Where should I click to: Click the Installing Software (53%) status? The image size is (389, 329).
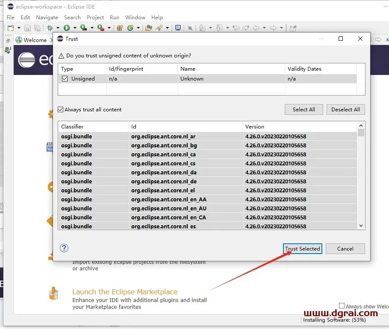tap(334, 320)
